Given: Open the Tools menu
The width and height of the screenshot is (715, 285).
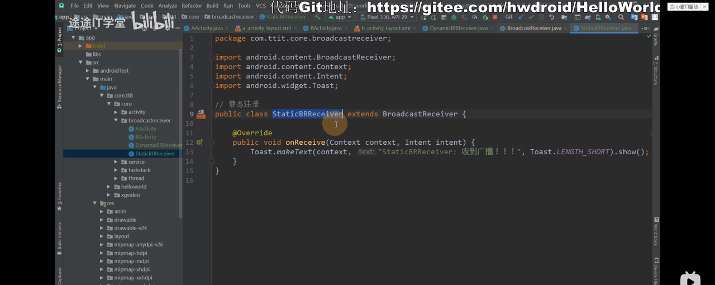Looking at the screenshot, I should [x=244, y=6].
